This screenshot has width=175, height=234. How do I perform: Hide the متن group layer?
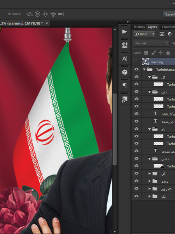pos(136,91)
